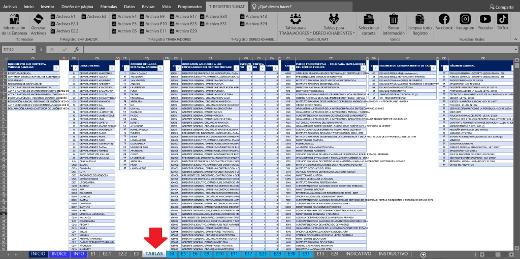The height and width of the screenshot is (259, 520).
Task: Open Archivo E11
Action: (153, 31)
